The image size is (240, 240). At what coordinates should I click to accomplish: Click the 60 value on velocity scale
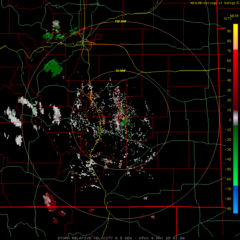229,61
